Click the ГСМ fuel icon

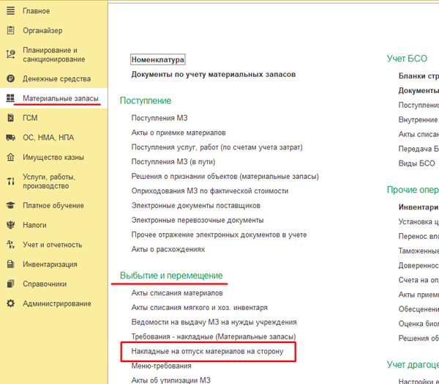11,118
